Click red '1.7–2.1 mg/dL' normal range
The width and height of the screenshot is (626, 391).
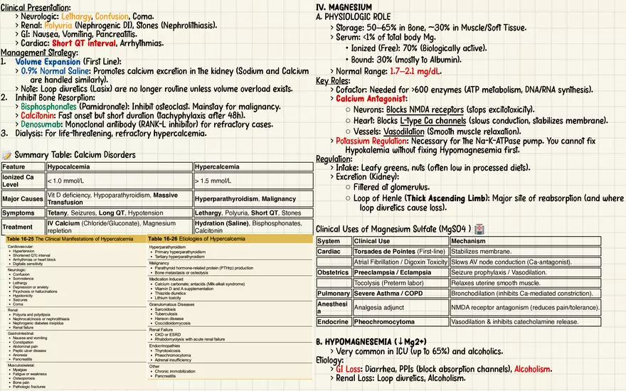415,71
